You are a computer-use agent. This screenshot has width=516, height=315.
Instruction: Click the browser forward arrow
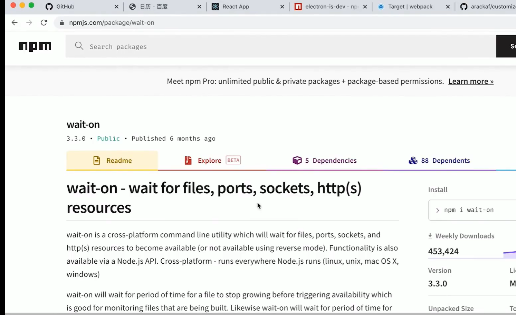tap(29, 23)
